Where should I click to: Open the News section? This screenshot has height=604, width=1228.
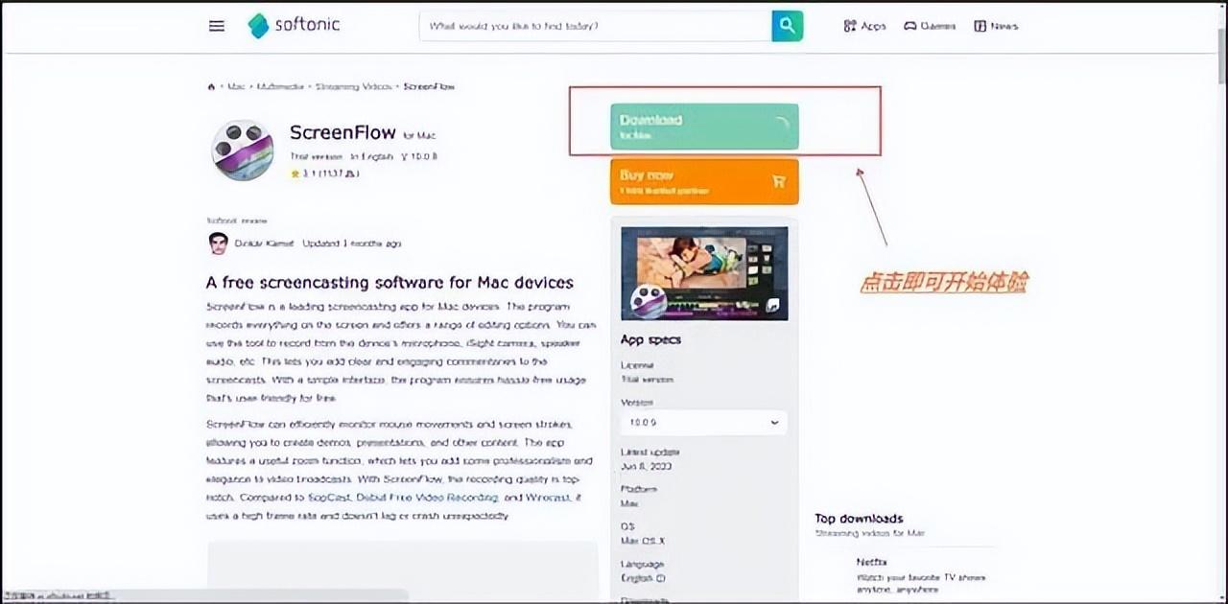coord(996,26)
